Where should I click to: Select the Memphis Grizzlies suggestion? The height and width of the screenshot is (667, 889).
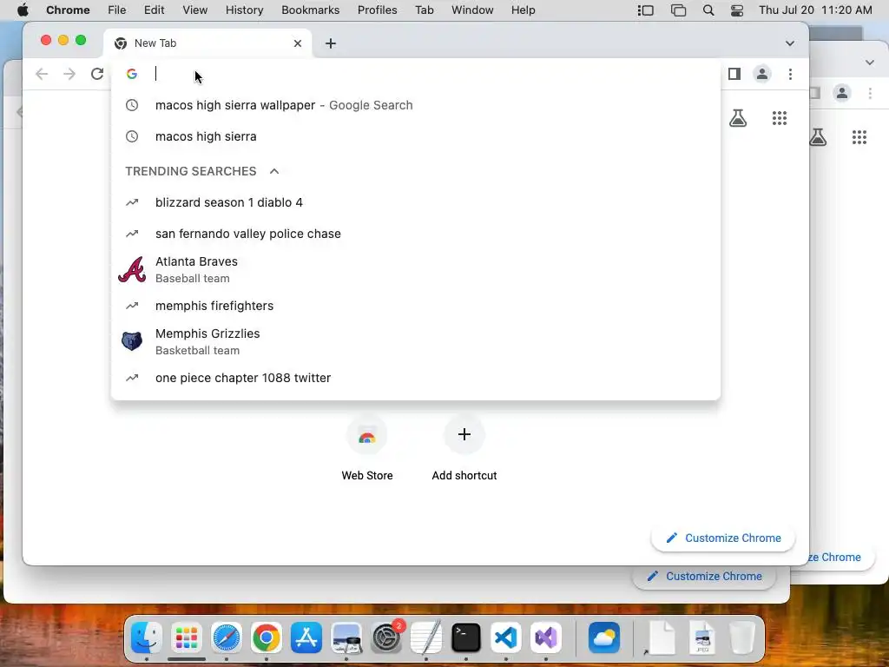(416, 341)
